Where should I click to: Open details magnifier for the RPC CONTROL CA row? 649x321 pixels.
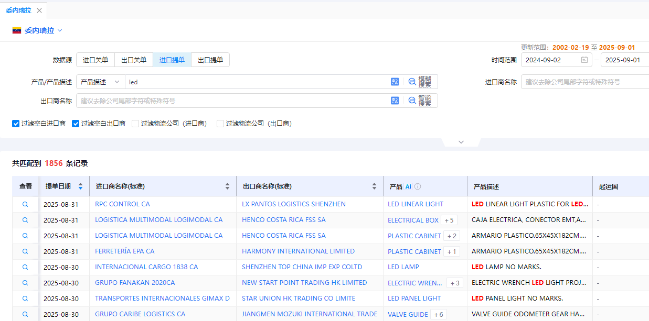pos(25,204)
